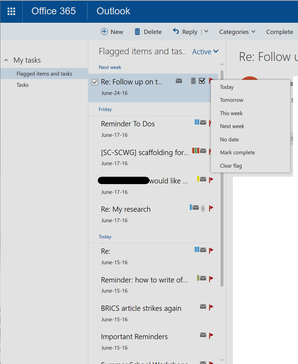The width and height of the screenshot is (298, 364).
Task: Click the flag on Reminder: how to write
Action: pos(211,279)
